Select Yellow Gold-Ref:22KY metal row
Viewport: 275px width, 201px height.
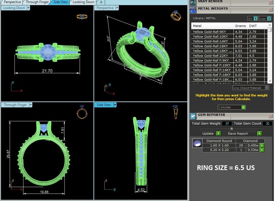point(212,56)
